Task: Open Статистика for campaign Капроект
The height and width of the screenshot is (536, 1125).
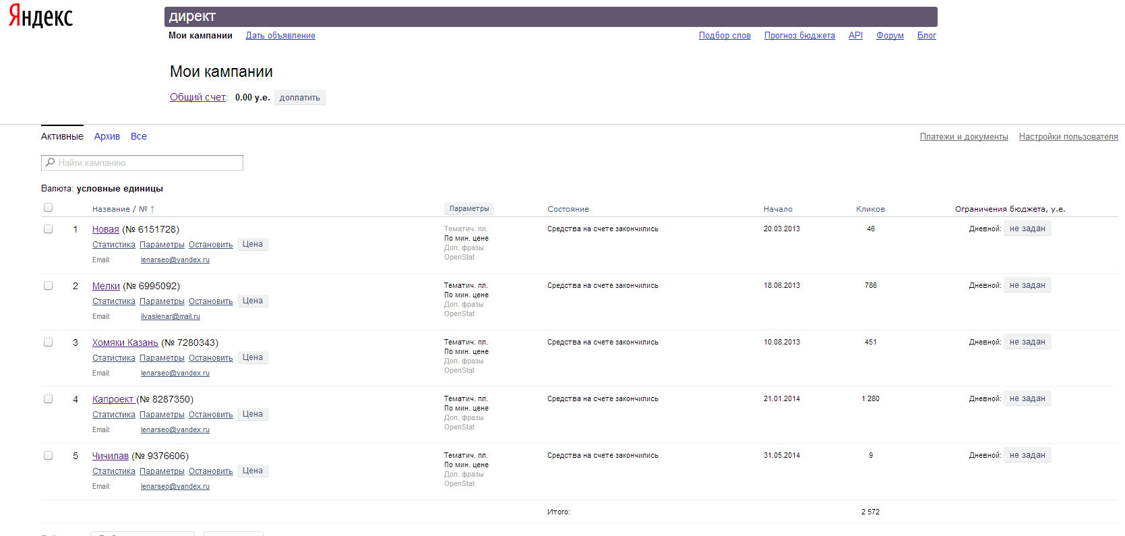Action: (114, 415)
